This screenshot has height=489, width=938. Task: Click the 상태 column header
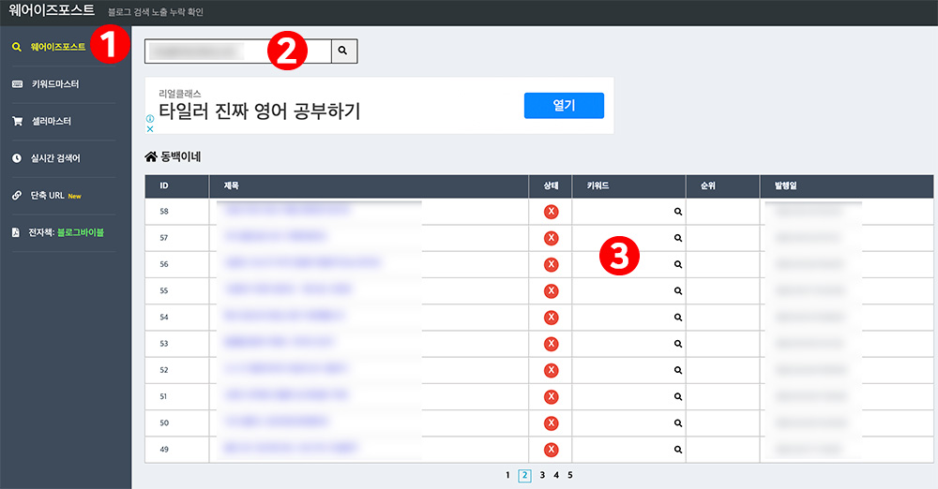tap(551, 185)
